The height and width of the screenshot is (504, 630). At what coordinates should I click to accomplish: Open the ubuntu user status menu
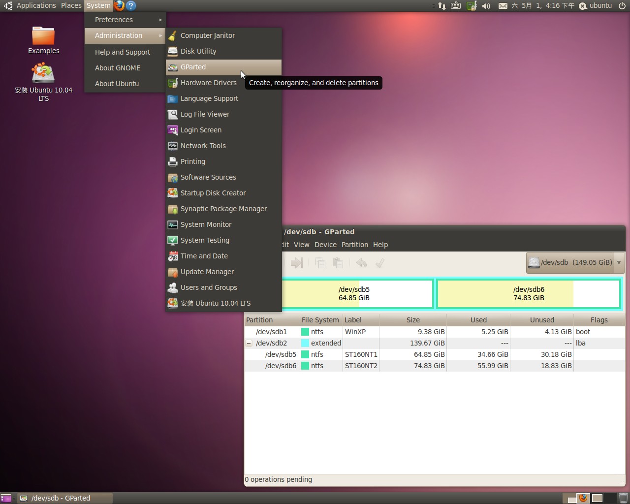596,6
